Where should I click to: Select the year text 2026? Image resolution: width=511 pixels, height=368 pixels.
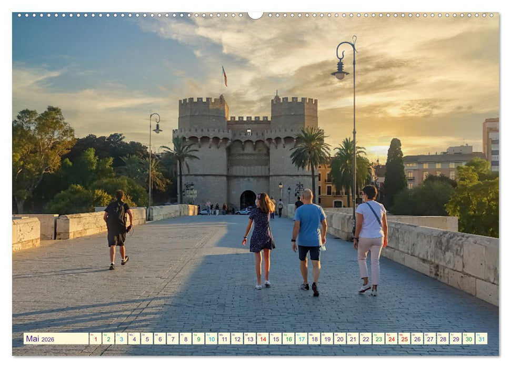click(x=47, y=340)
